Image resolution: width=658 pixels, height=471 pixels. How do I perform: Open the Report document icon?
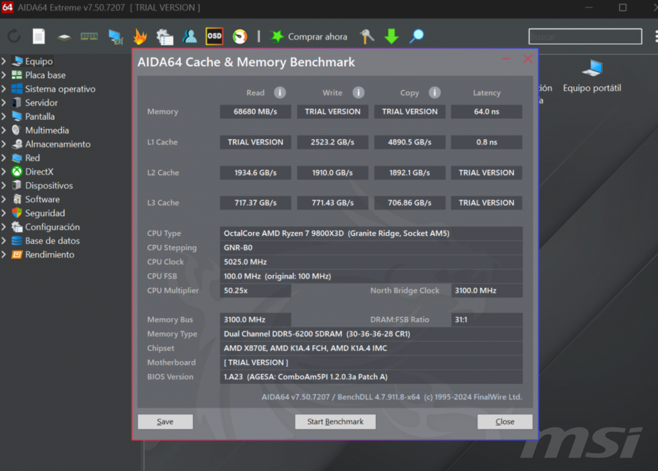coord(39,37)
